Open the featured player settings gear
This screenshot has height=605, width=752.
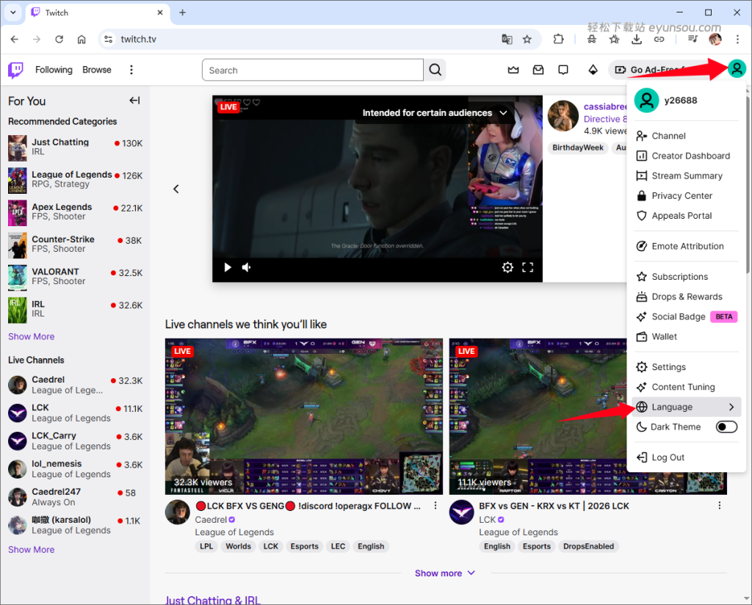507,267
